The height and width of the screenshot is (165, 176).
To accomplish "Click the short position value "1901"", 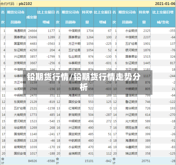I will tap(147, 44).
